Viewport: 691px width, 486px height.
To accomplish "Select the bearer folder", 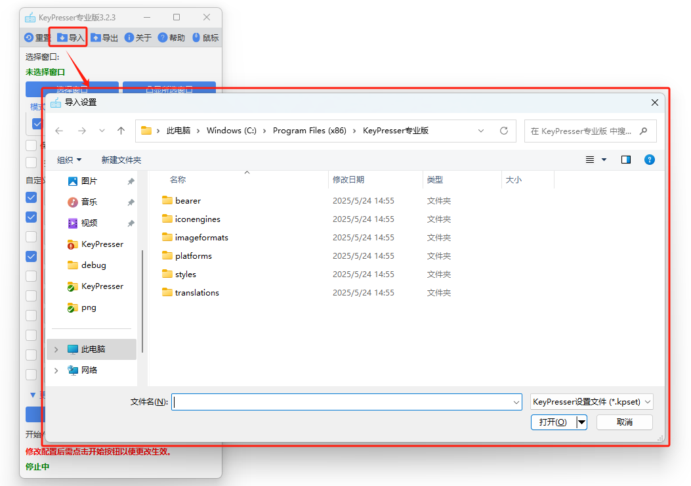I will [181, 201].
